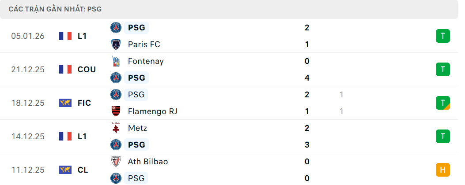The height and width of the screenshot is (185, 465).
Task: Click the green T badge for Fontenay match
Action: click(x=442, y=70)
